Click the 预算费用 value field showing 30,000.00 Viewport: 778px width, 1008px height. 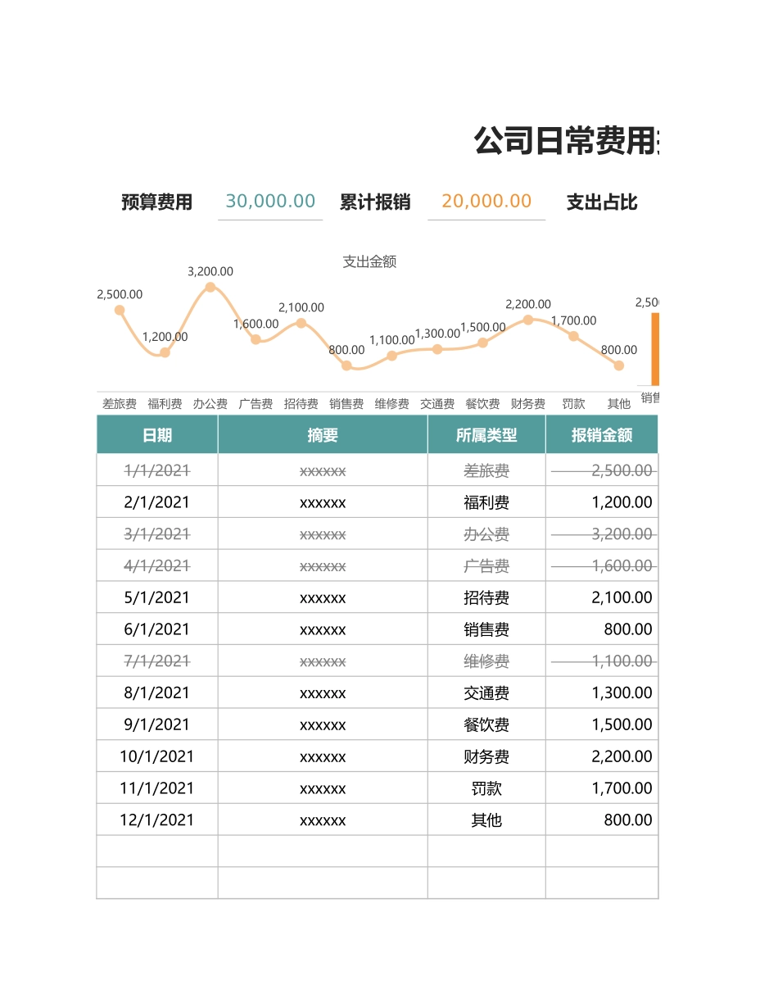coord(269,202)
